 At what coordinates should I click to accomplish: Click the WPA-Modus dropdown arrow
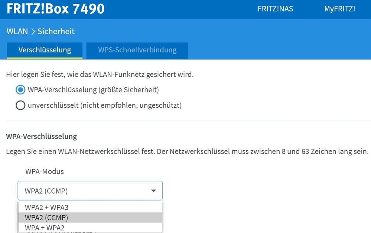coord(153,191)
